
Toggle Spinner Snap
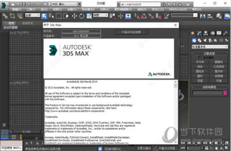(158, 16)
